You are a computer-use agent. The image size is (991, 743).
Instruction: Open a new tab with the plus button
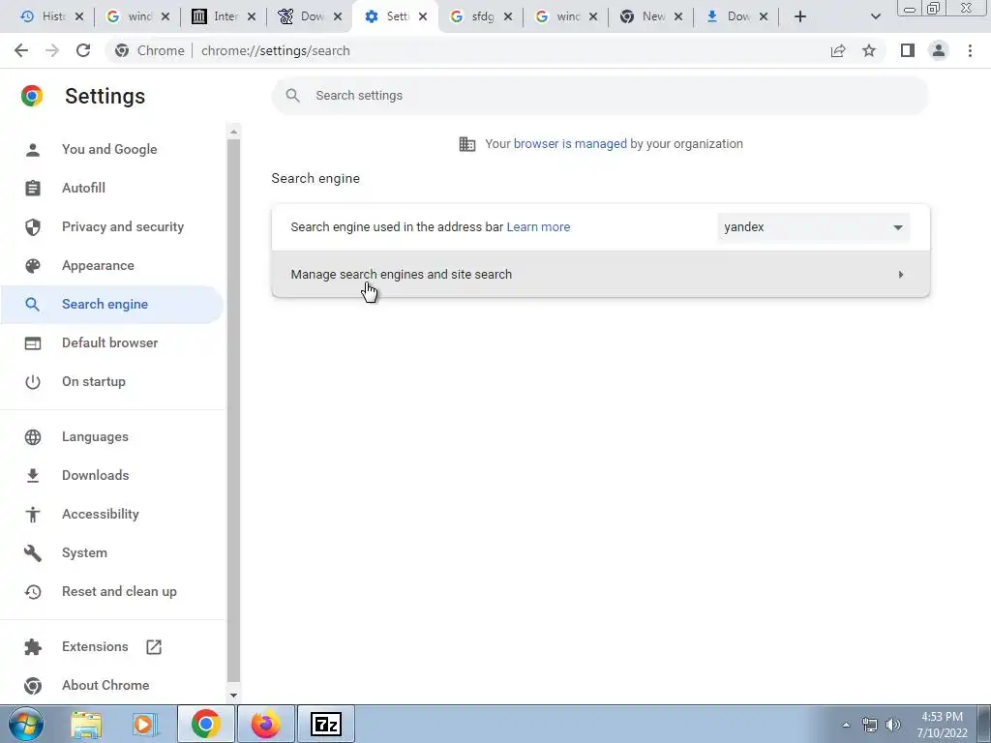(800, 17)
